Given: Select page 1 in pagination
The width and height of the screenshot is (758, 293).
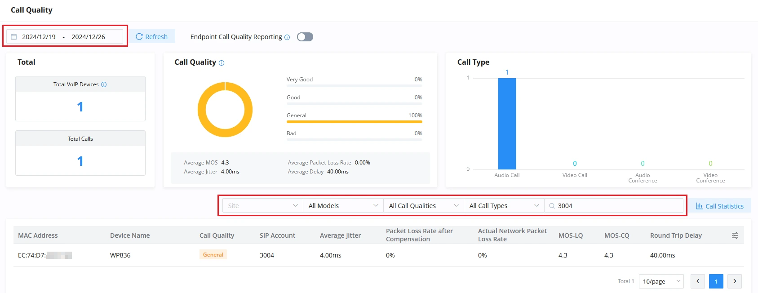Looking at the screenshot, I should [x=716, y=281].
